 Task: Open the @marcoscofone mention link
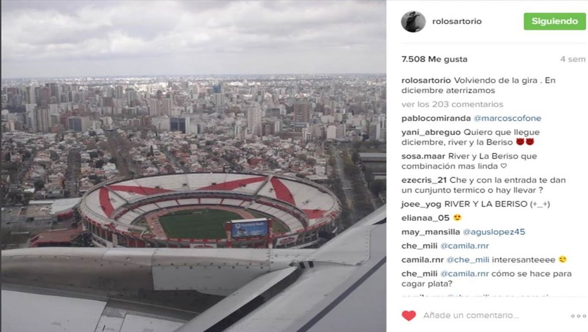click(x=508, y=118)
